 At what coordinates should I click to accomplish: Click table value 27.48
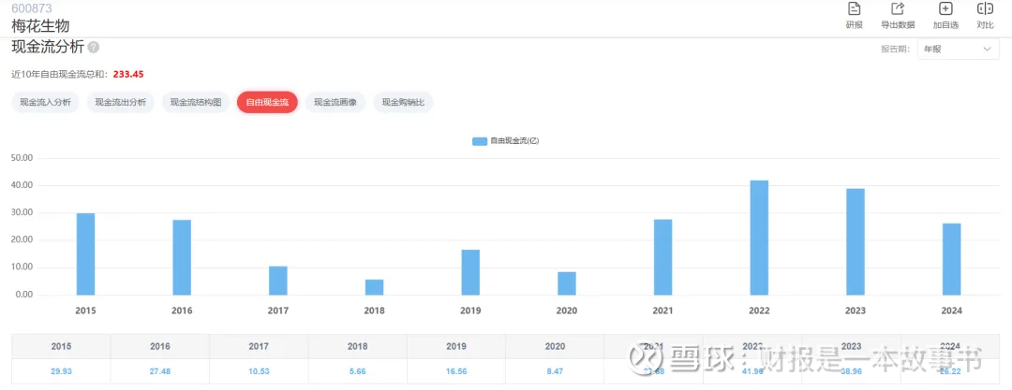[x=159, y=371]
